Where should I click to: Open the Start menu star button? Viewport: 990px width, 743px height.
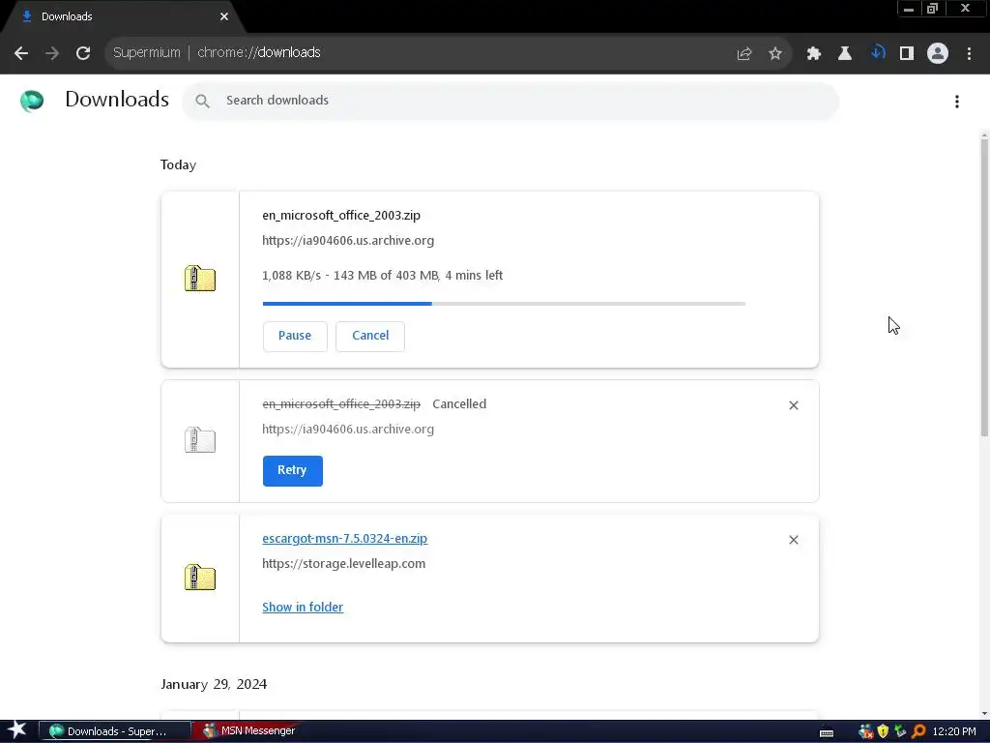point(17,731)
